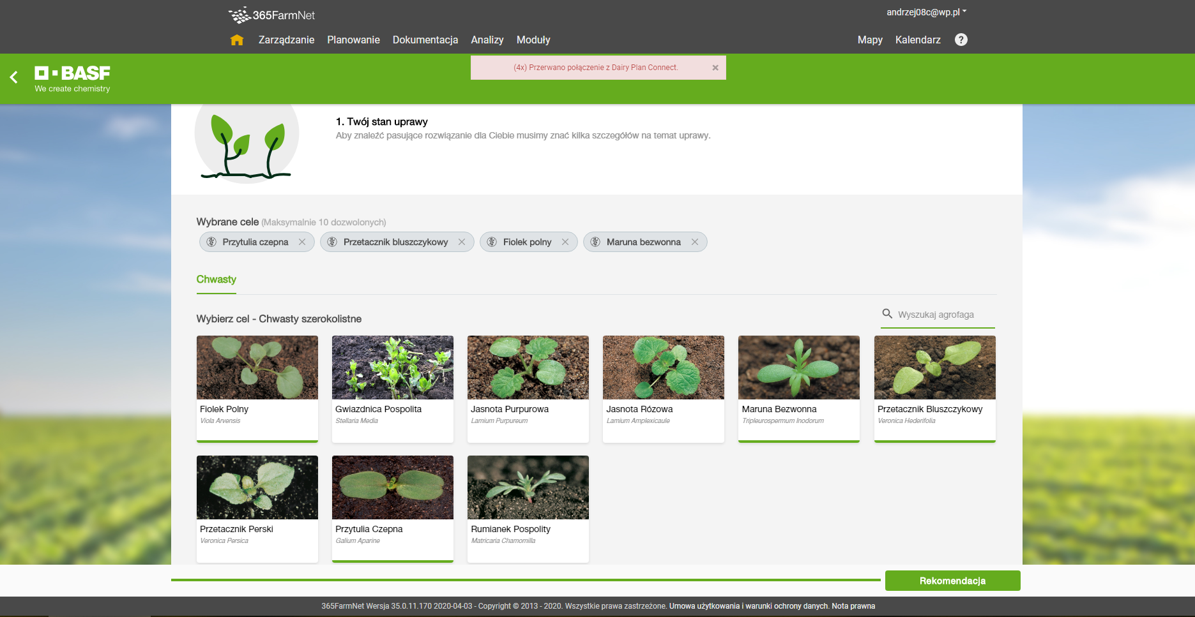Select the Gwiazdnica Pospolita weed card

392,388
